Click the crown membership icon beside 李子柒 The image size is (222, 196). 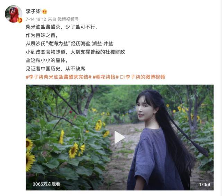[45, 11]
